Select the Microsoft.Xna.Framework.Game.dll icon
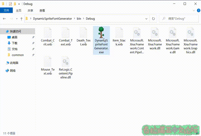 pos(172,32)
